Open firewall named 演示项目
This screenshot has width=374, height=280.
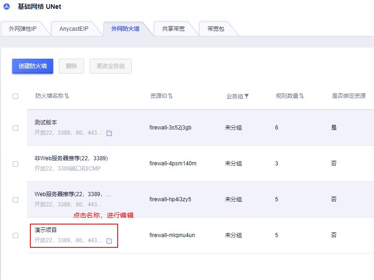click(46, 230)
